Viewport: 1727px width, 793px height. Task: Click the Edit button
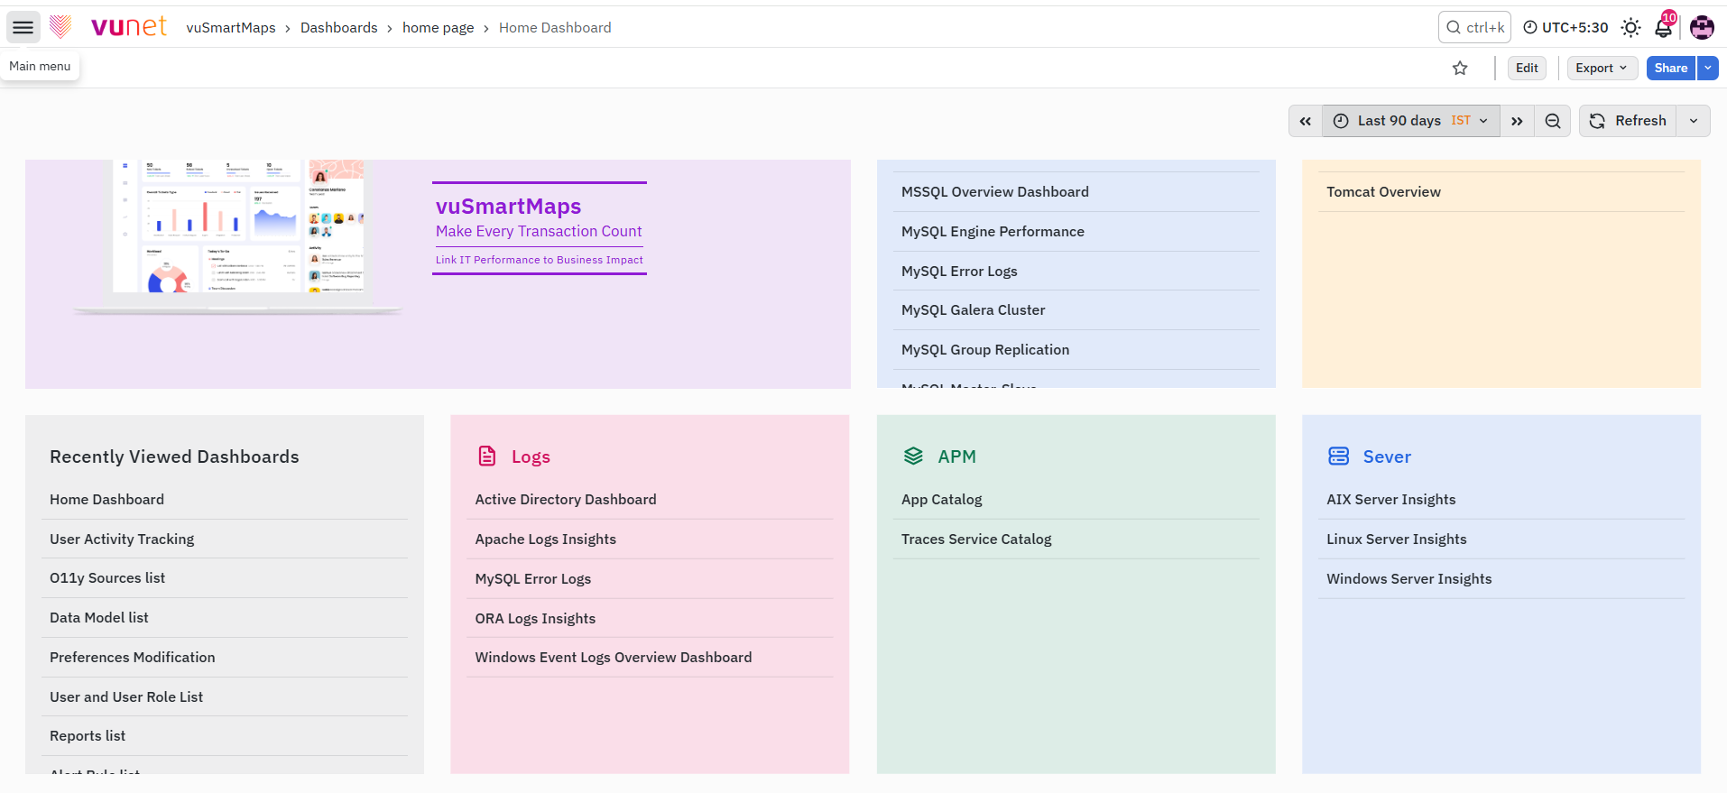click(1527, 69)
